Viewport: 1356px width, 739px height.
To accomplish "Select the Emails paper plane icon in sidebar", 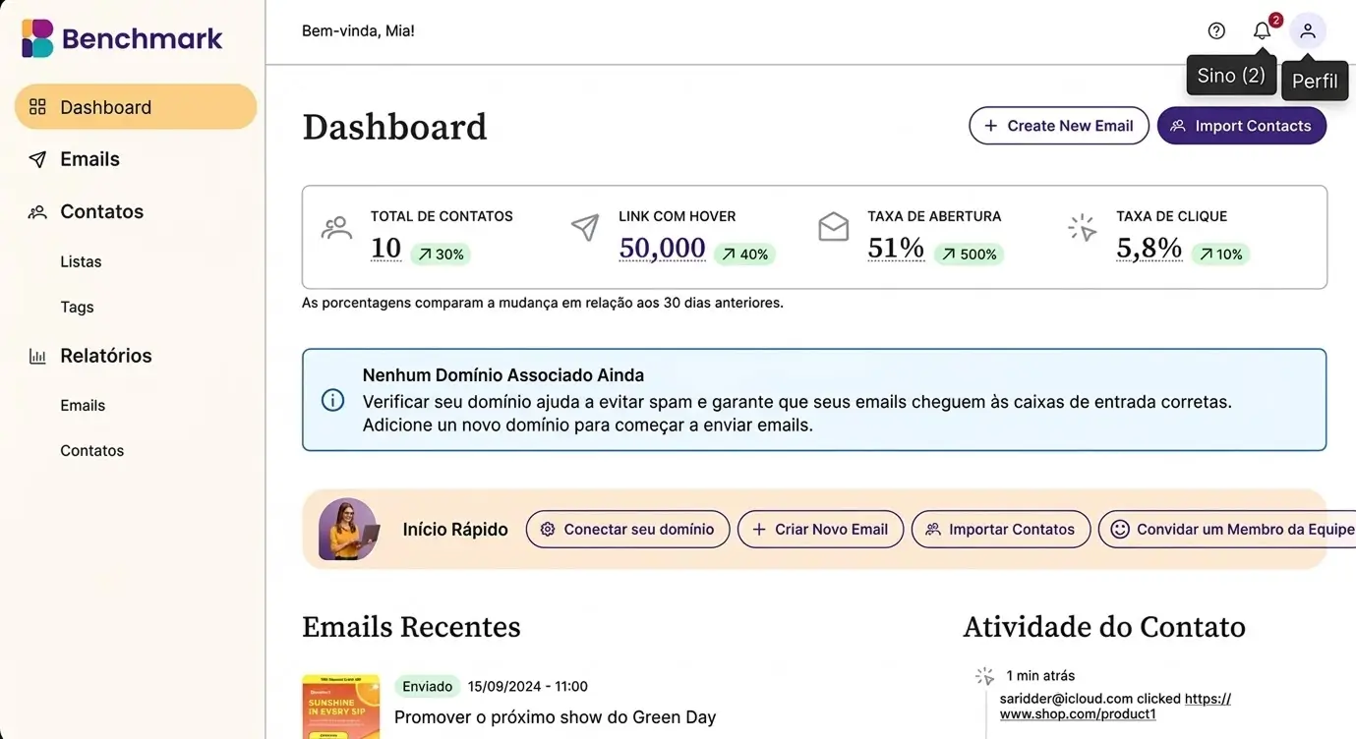I will pyautogui.click(x=37, y=158).
